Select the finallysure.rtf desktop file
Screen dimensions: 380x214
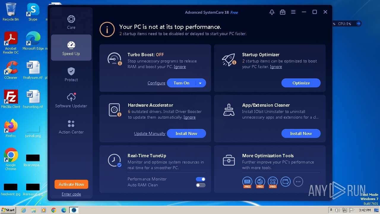click(x=33, y=70)
